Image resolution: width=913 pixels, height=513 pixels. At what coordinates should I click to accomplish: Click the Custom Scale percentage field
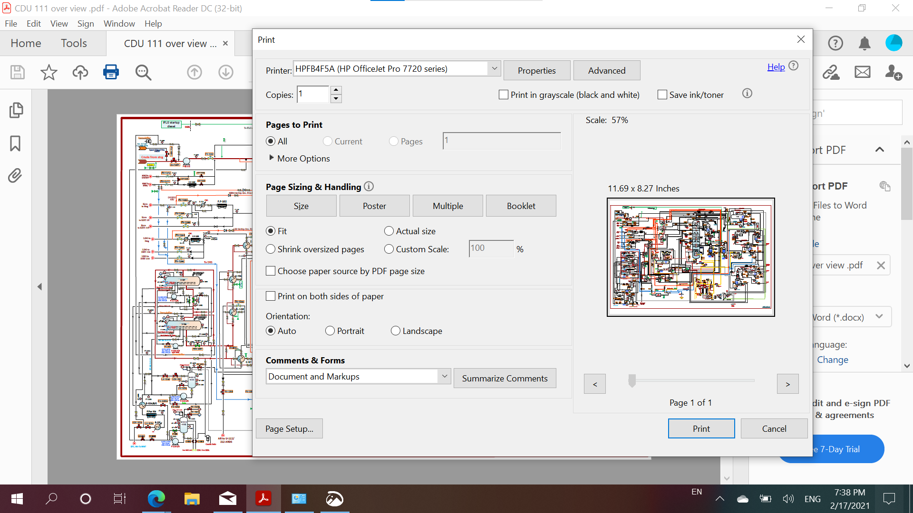click(491, 248)
